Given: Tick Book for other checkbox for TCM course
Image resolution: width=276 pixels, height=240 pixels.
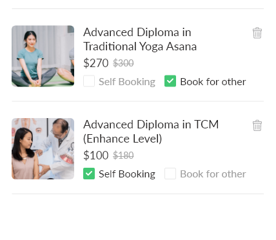Looking at the screenshot, I should click(x=170, y=174).
